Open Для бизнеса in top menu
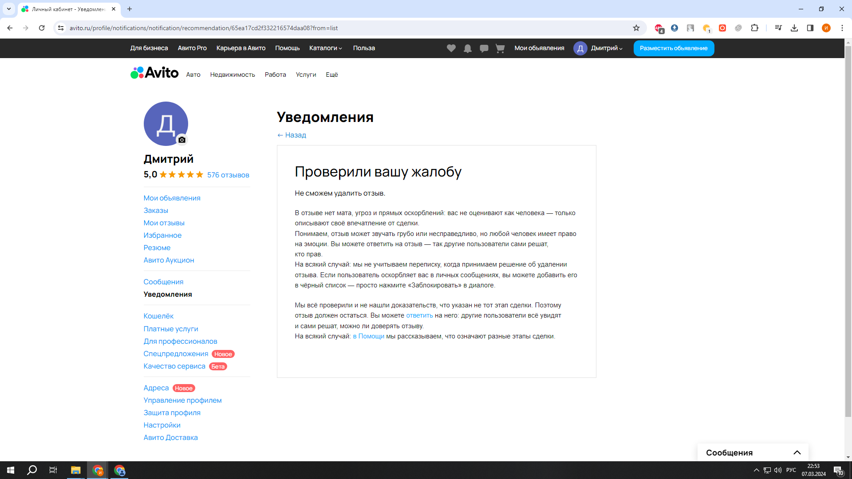This screenshot has width=852, height=479. (149, 48)
